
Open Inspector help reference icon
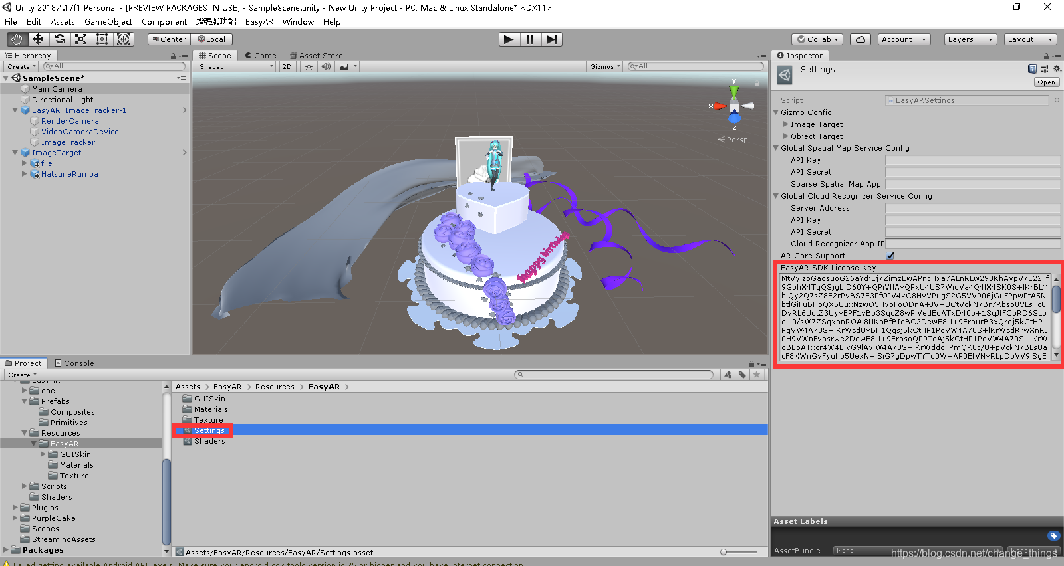click(1032, 69)
